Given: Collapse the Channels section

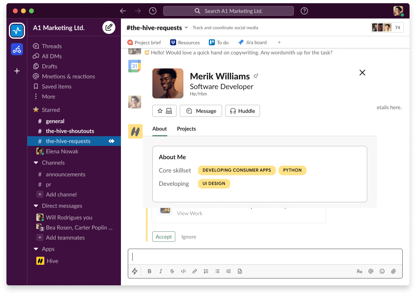Looking at the screenshot, I should point(35,163).
